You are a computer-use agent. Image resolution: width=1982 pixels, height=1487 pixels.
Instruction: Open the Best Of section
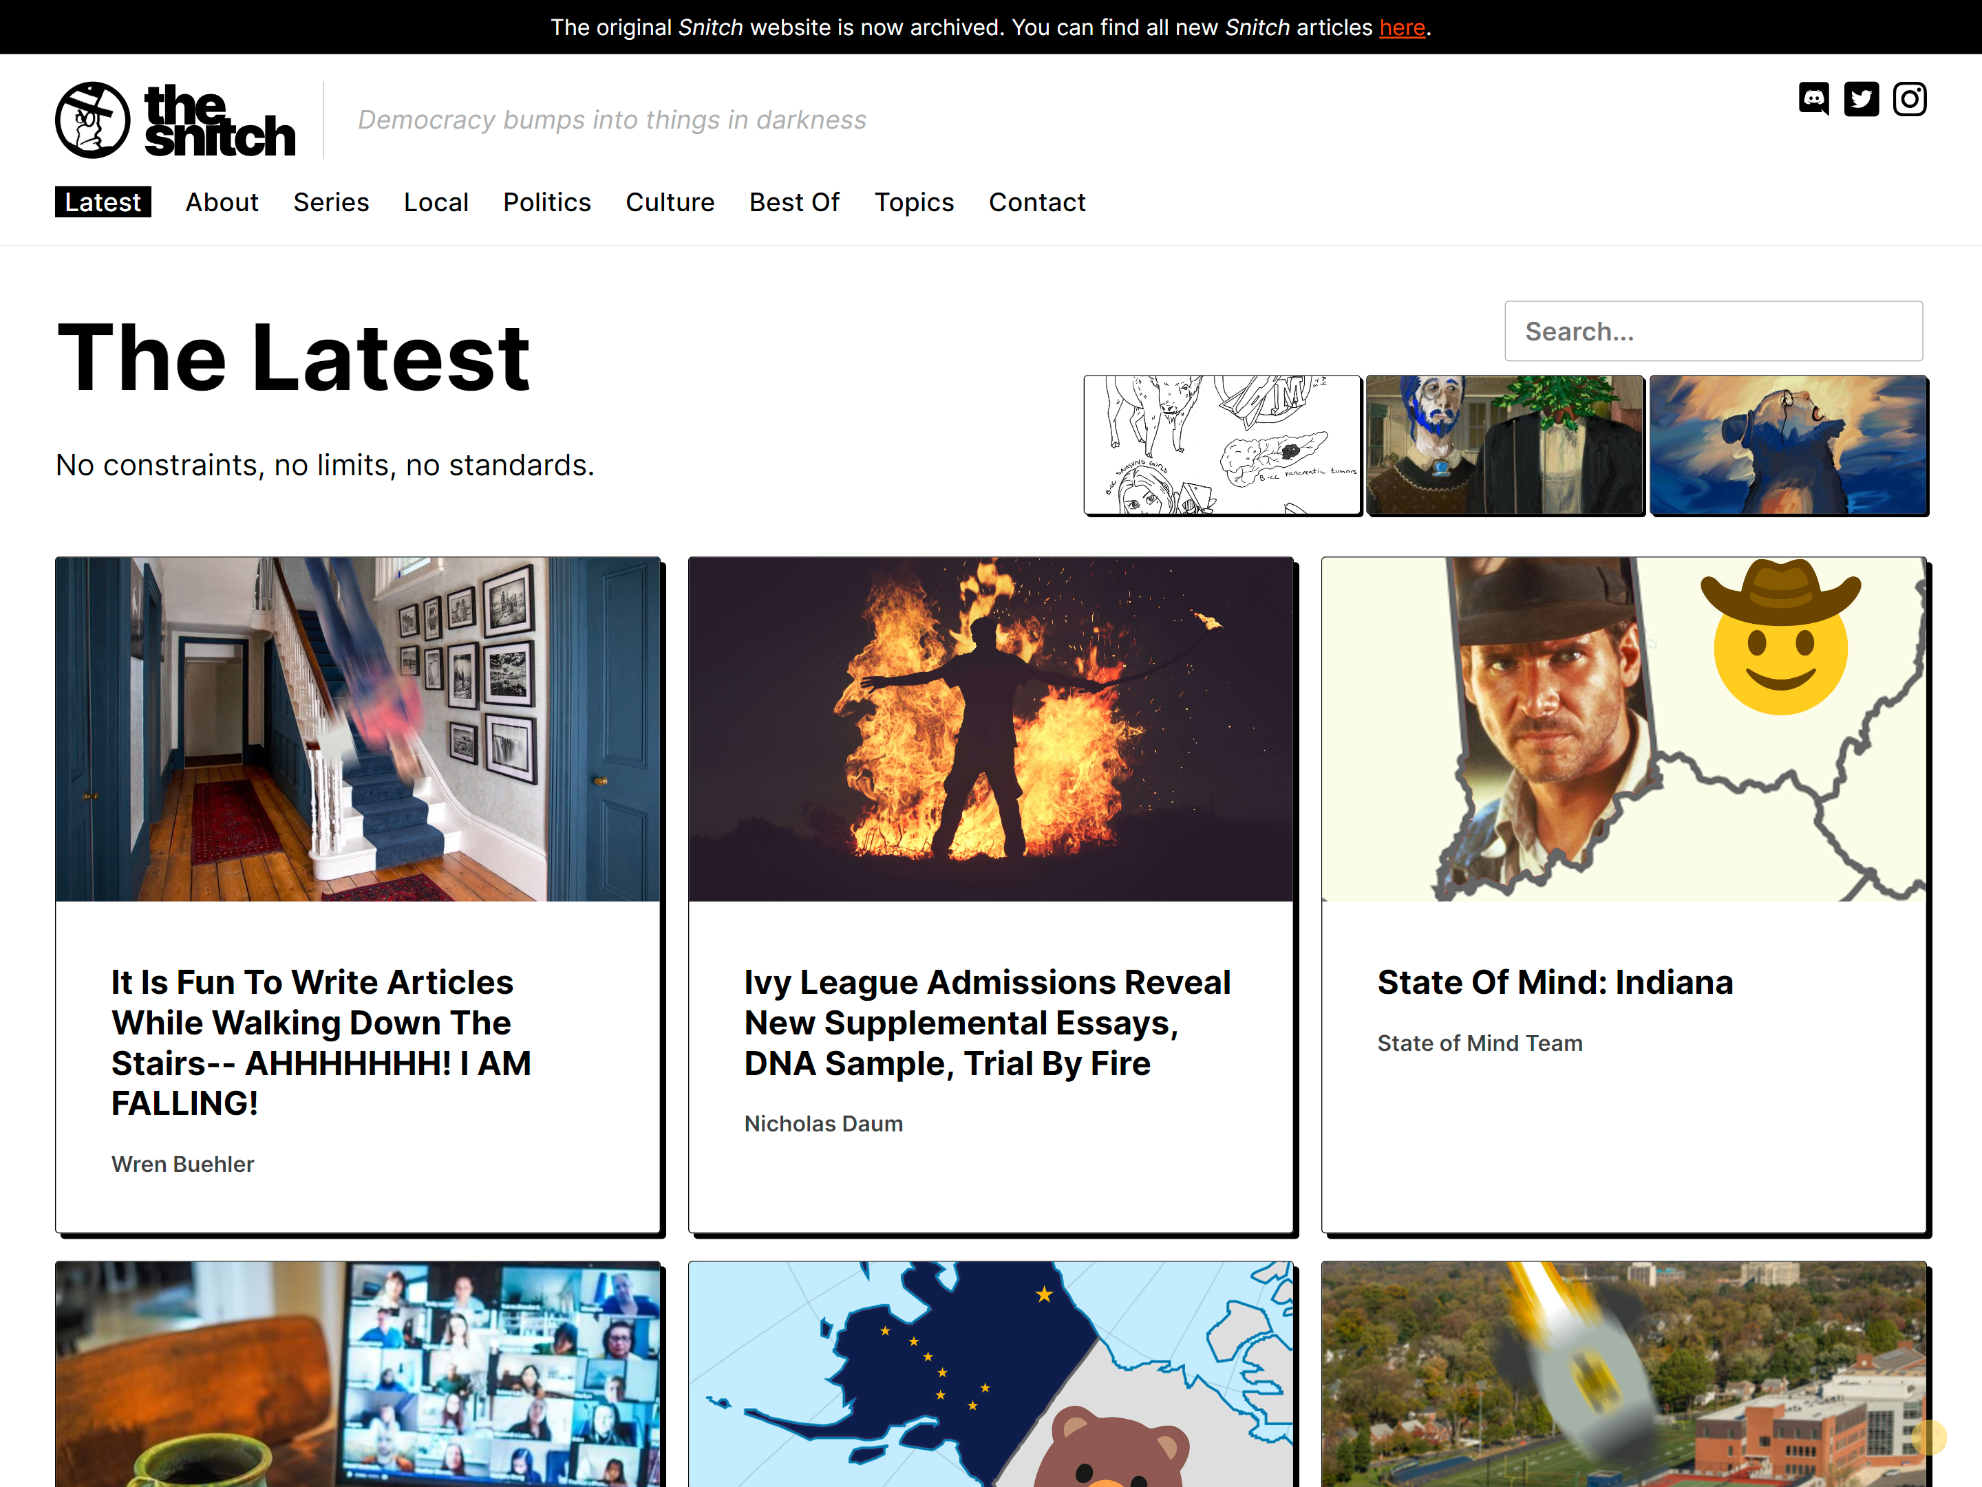pos(794,202)
